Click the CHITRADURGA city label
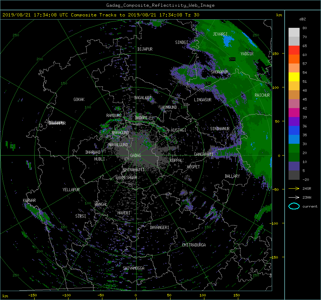The height and width of the screenshot is (300, 321). pyautogui.click(x=194, y=245)
